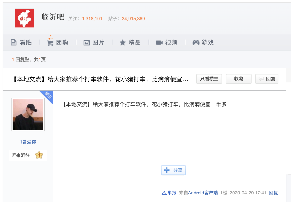Click the document icon beside 看贴
Image resolution: width=291 pixels, height=202 pixels.
(13, 42)
